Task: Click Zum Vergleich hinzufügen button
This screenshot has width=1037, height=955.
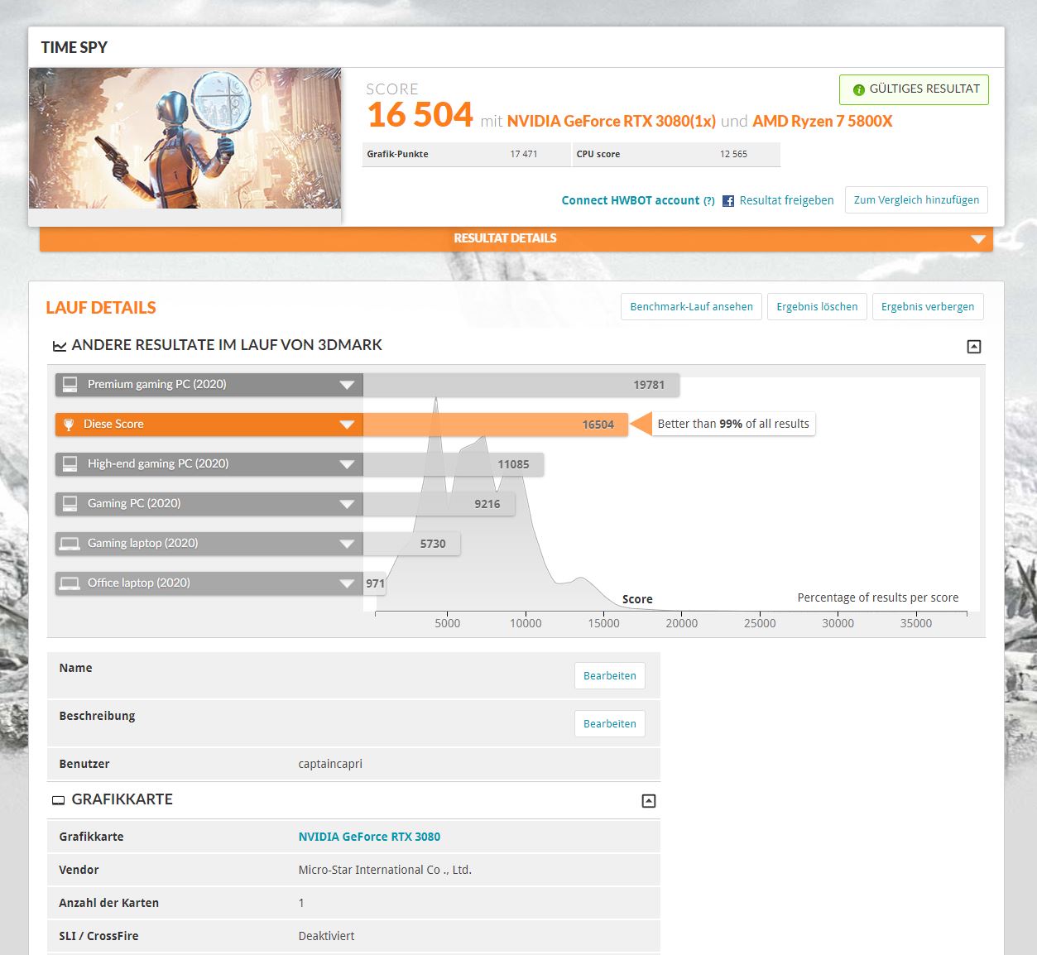Action: click(916, 200)
